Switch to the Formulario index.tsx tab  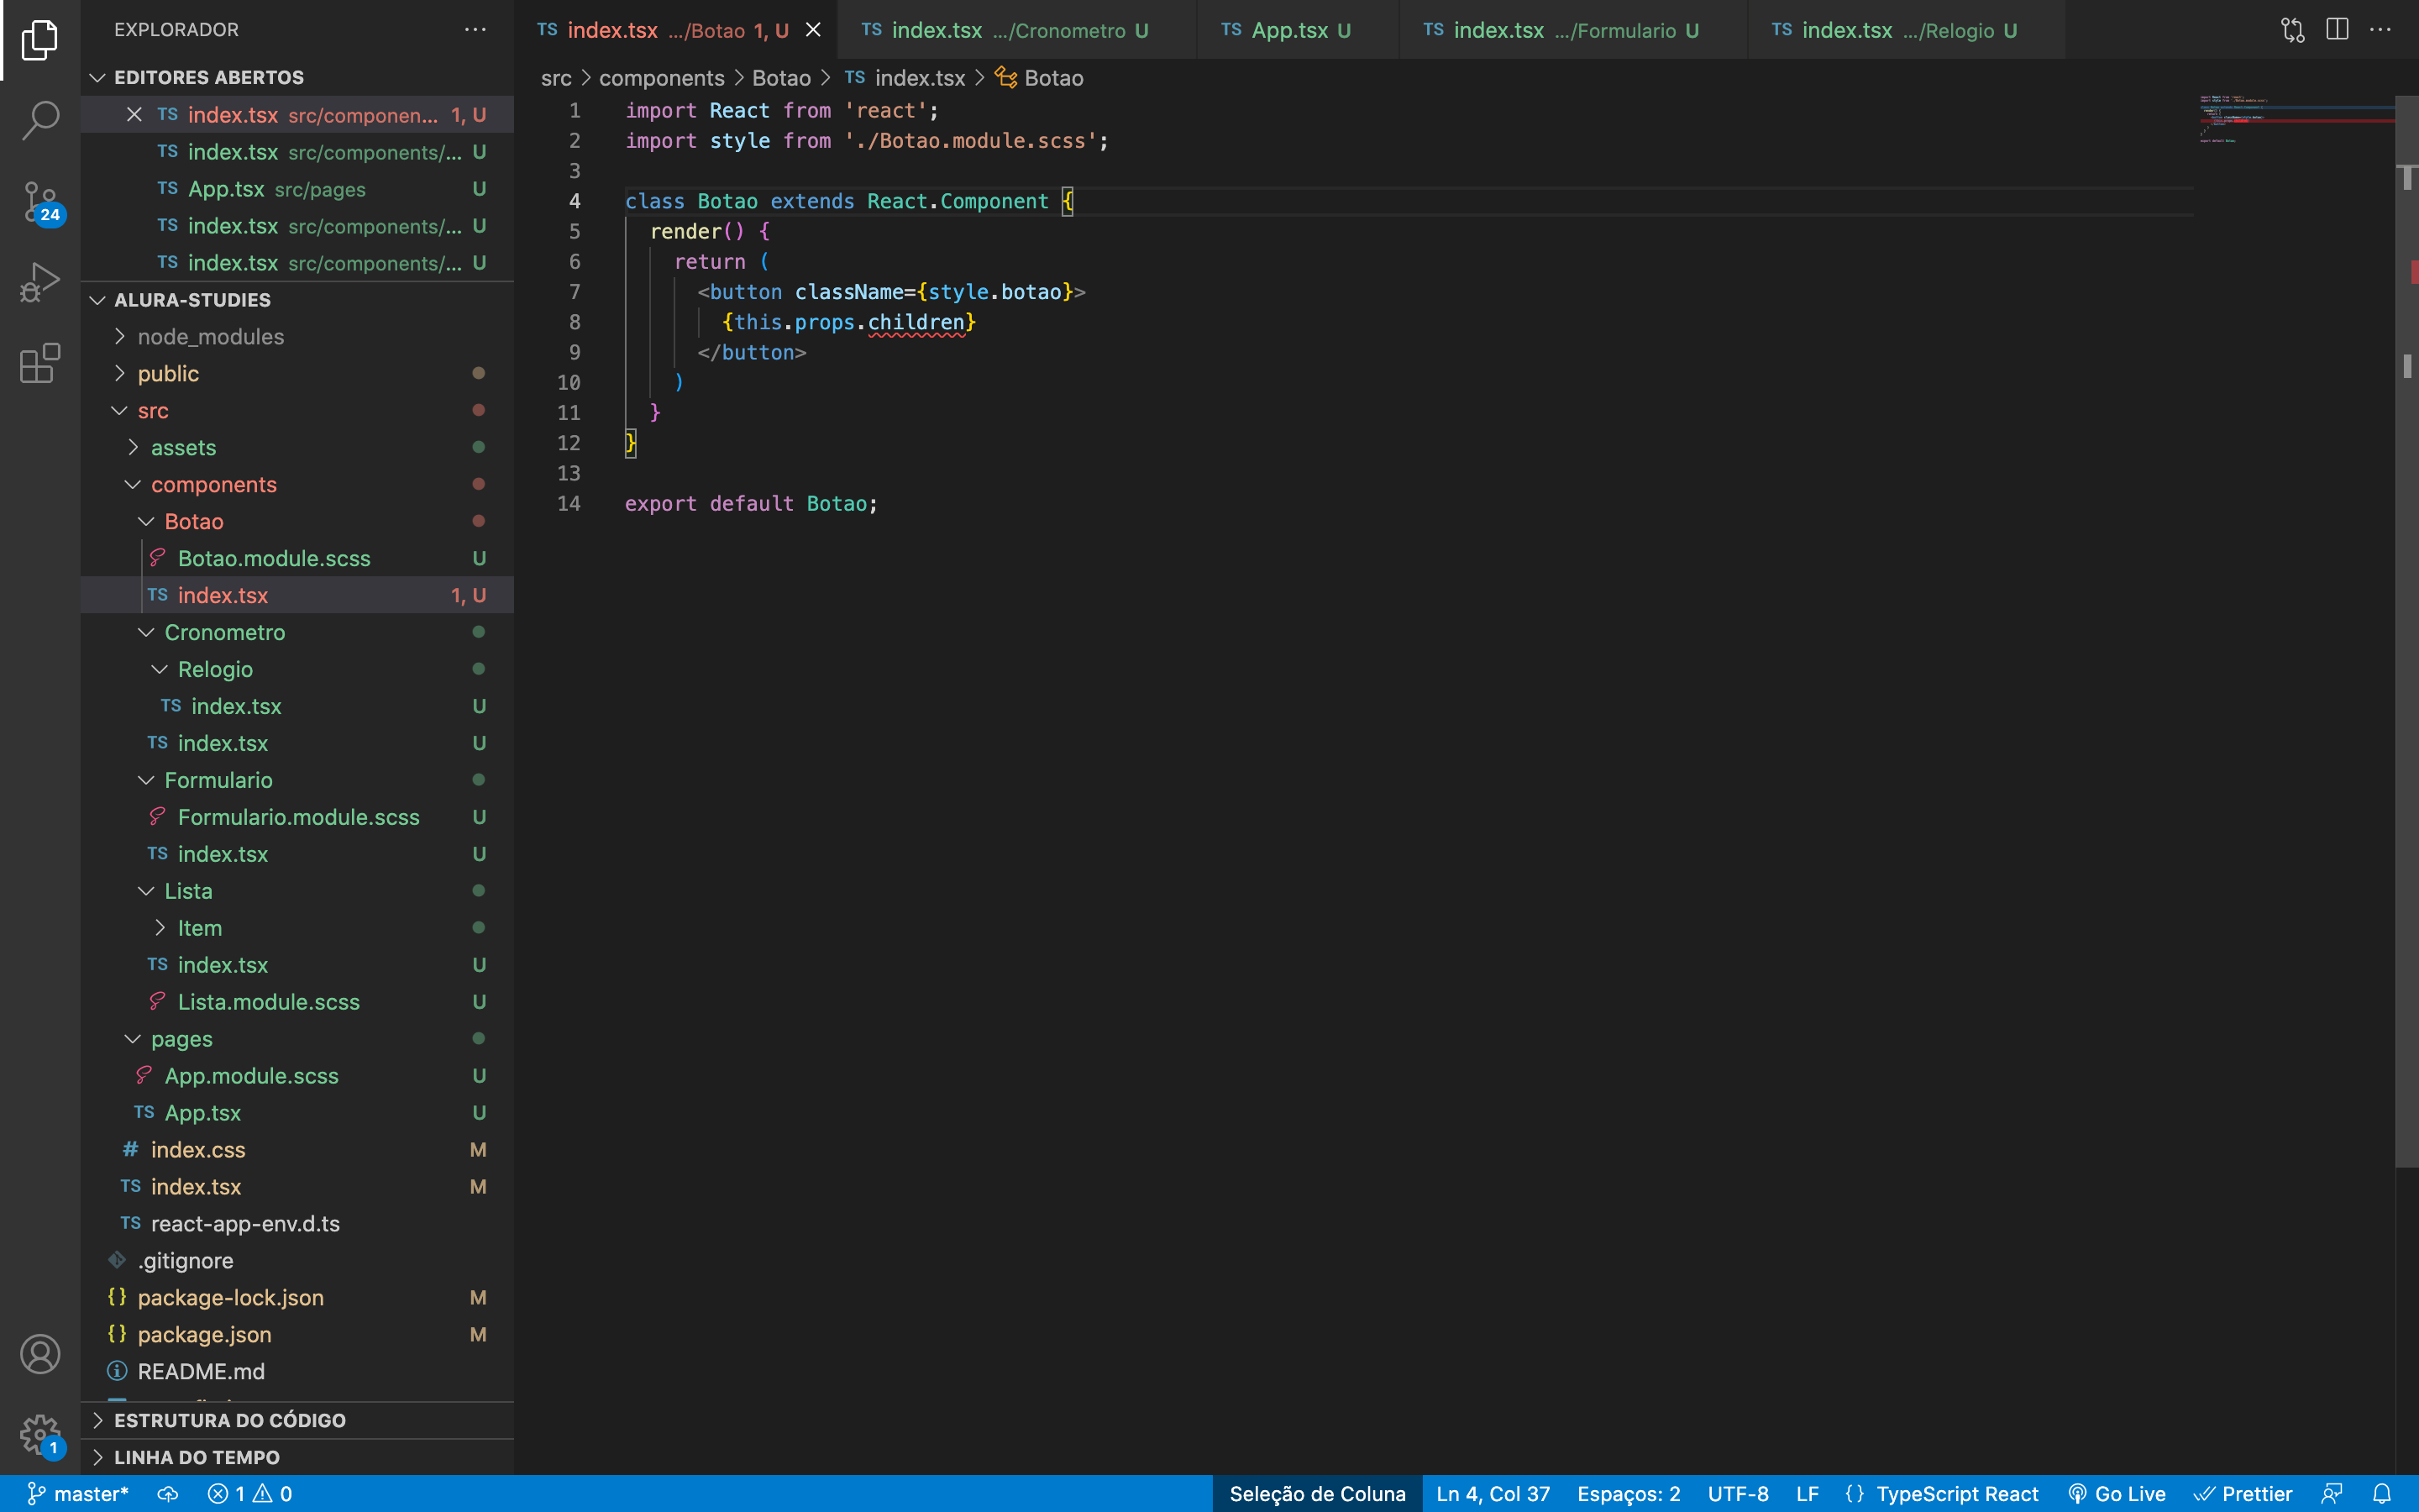point(1572,30)
